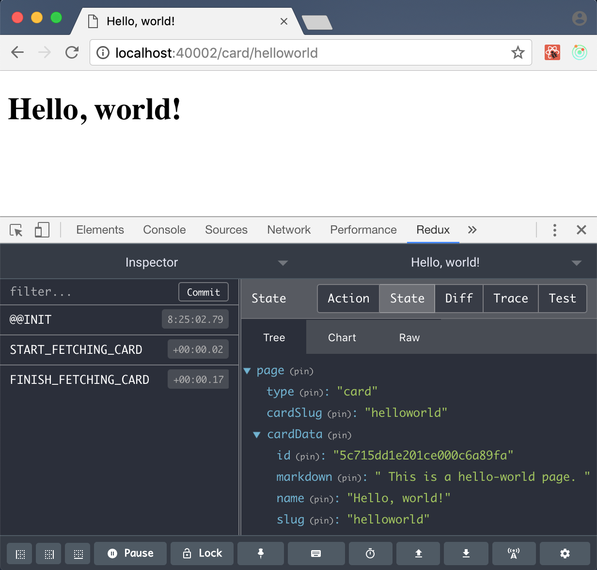Close the Hello, world! browser tab
The image size is (597, 570).
(x=284, y=21)
